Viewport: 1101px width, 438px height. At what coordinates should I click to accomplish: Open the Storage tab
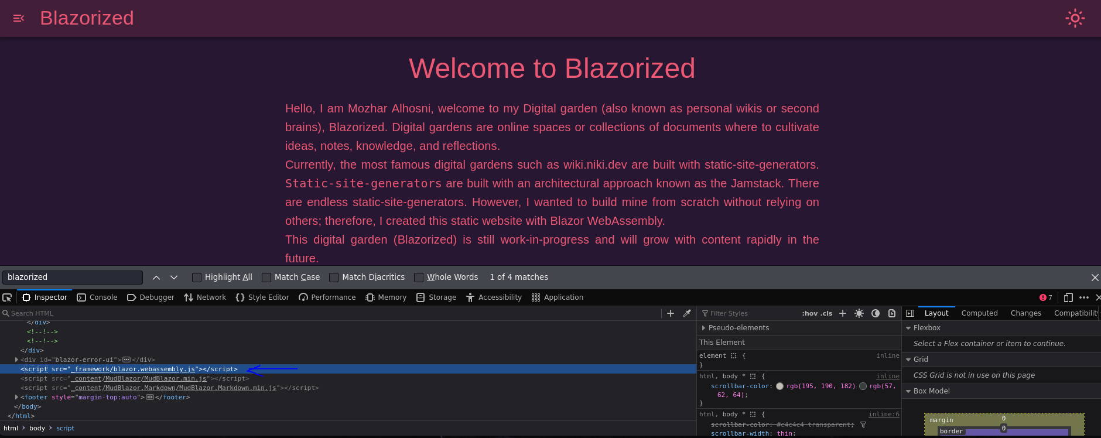(x=436, y=297)
